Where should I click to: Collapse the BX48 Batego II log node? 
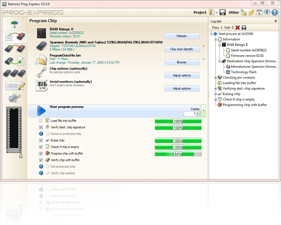click(220, 45)
